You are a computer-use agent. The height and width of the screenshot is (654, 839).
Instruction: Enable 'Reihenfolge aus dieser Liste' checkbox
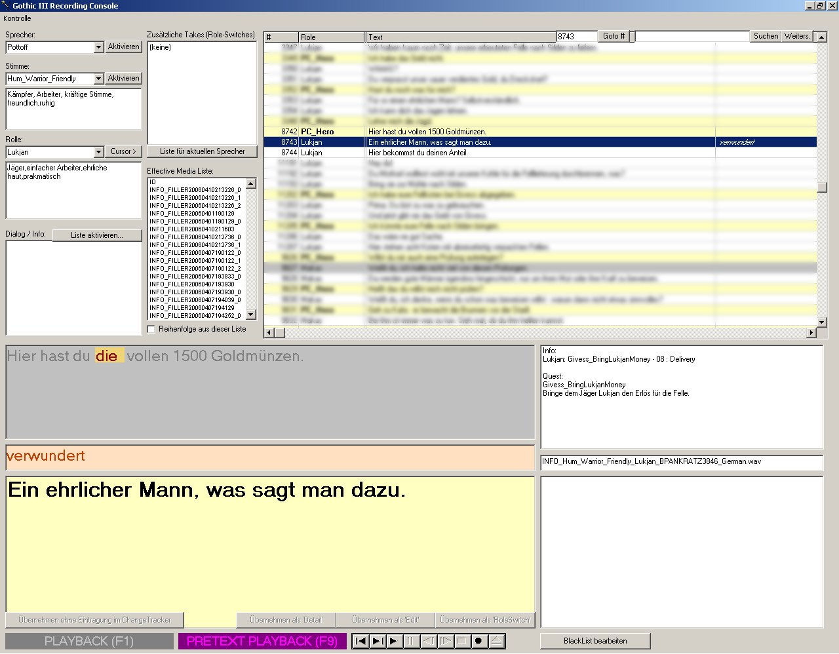151,329
